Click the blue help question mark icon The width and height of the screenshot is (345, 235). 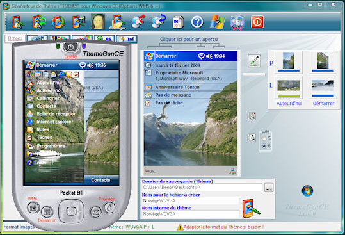coord(197,22)
